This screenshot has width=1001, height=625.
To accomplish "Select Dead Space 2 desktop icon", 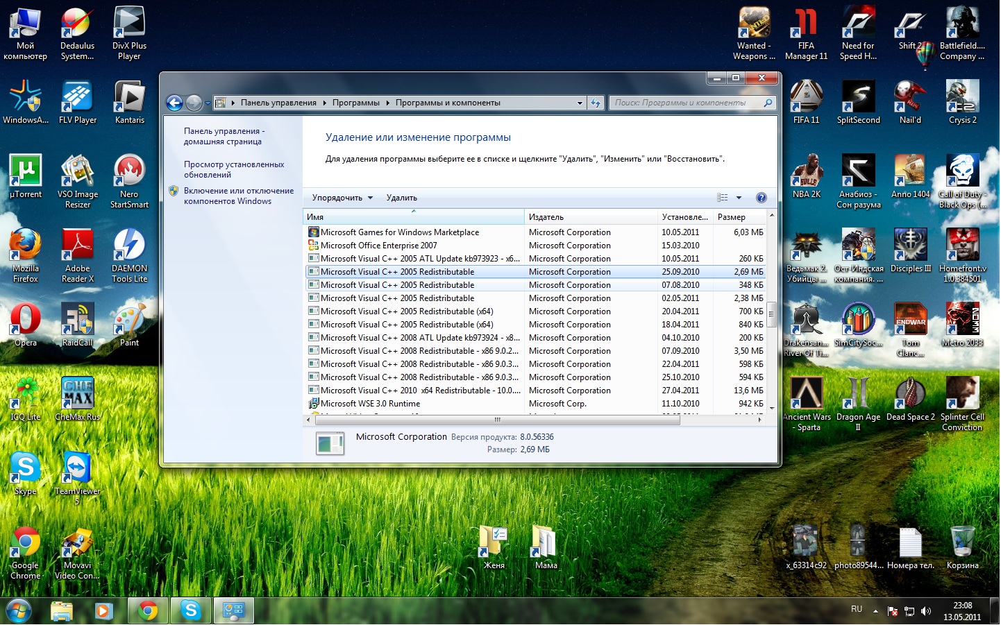I will point(911,399).
